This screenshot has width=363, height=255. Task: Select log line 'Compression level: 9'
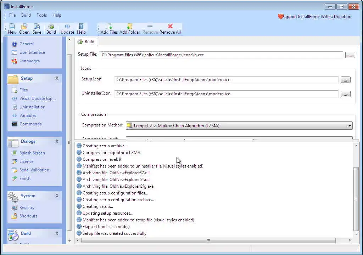pos(99,159)
